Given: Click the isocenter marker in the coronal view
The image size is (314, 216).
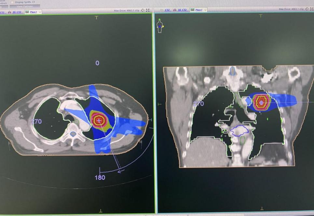Looking at the screenshot, I should (x=261, y=102).
